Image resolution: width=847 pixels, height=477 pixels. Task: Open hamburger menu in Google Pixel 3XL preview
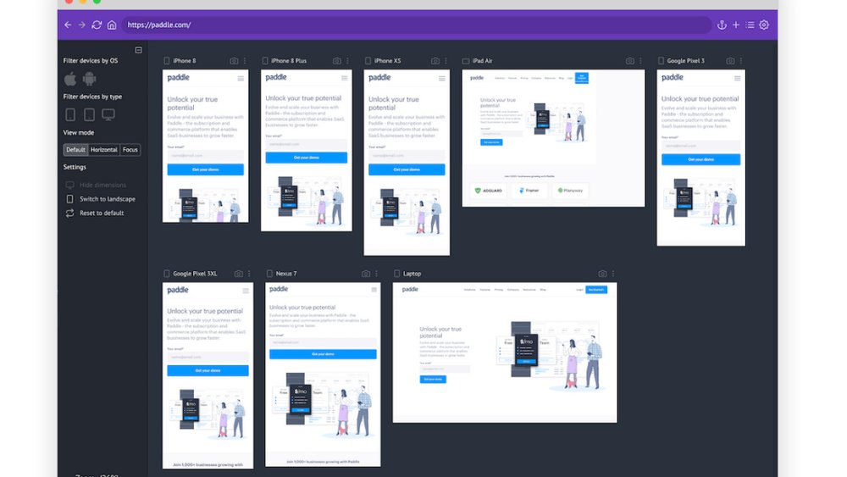point(246,291)
